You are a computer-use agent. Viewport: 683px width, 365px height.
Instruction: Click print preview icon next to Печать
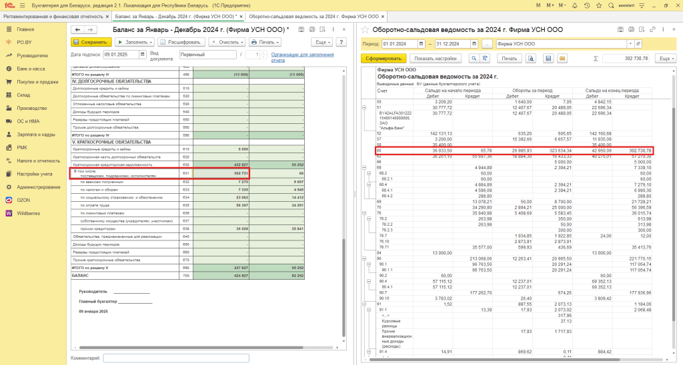pos(530,59)
